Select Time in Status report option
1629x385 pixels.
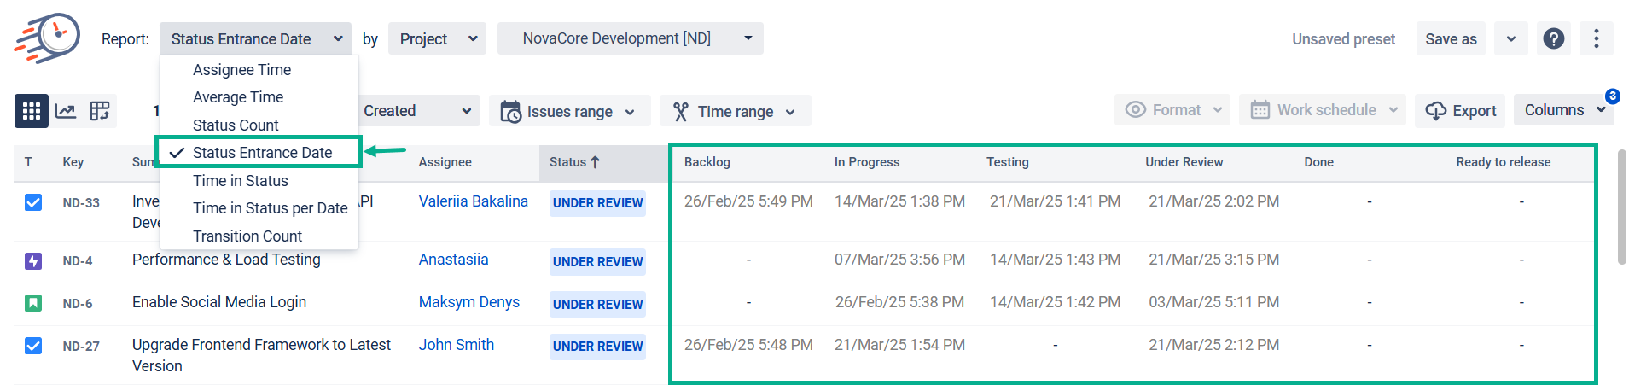pos(241,181)
